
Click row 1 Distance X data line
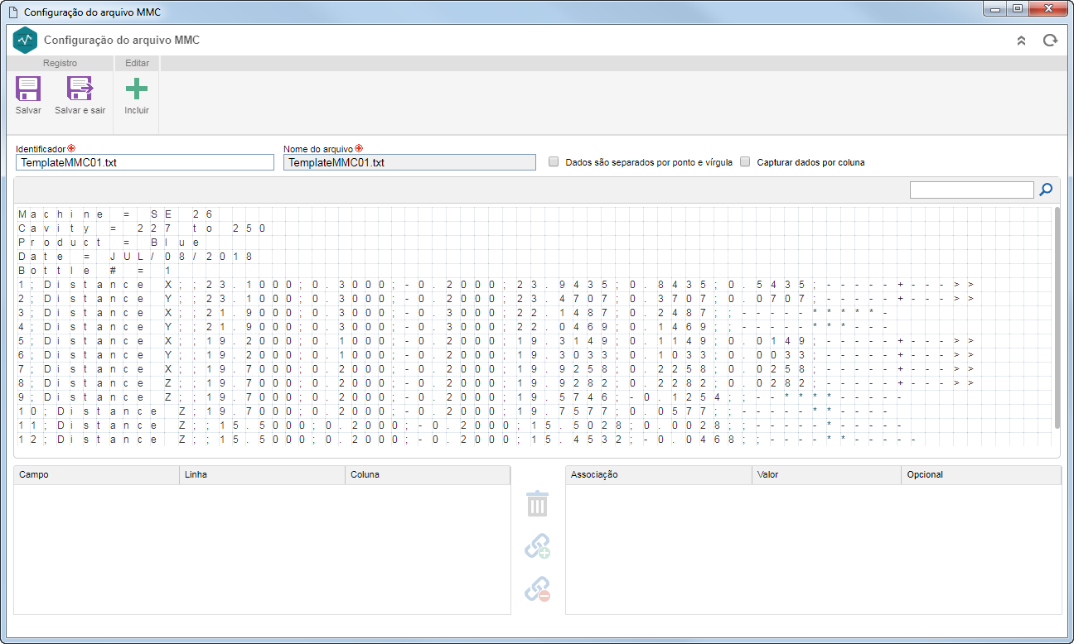[496, 284]
